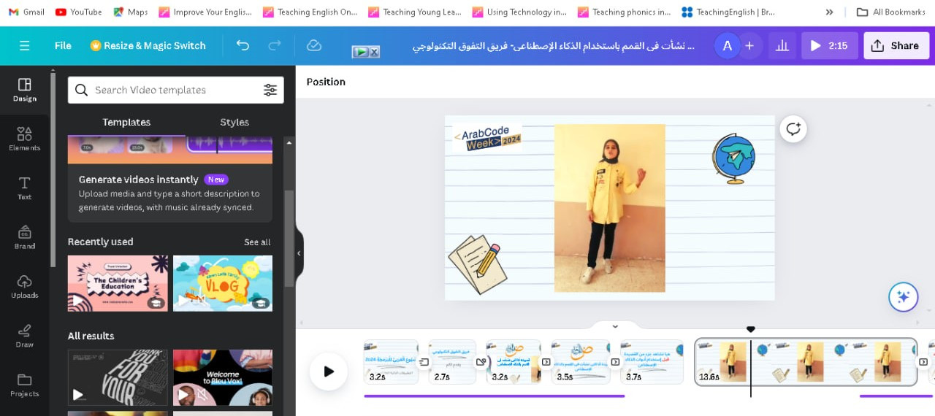The height and width of the screenshot is (416, 935).
Task: Select the 3.5s timeline clip
Action: pyautogui.click(x=581, y=362)
